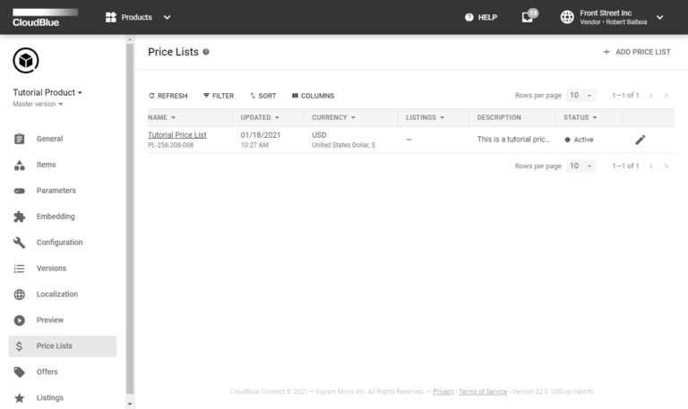The width and height of the screenshot is (688, 409).
Task: Expand the Front Street Inc account chevron
Action: (x=659, y=18)
